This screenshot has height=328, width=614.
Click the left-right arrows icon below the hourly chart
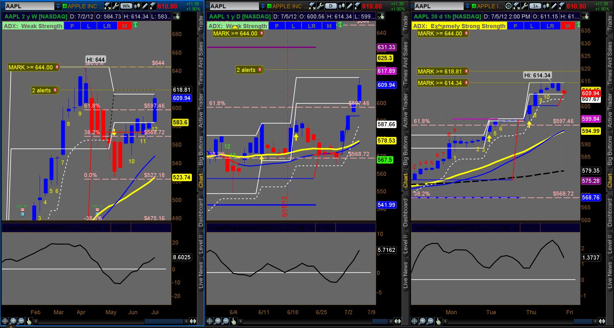click(x=602, y=321)
